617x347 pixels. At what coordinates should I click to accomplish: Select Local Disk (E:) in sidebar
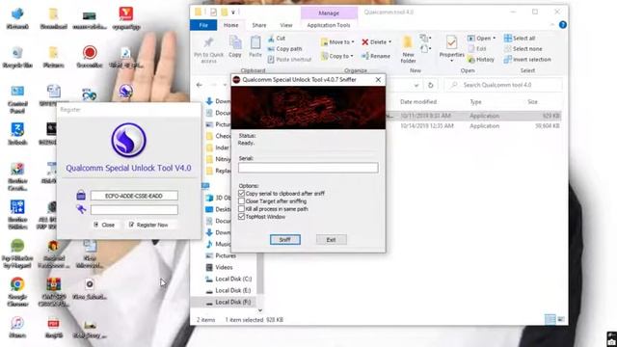228,290
